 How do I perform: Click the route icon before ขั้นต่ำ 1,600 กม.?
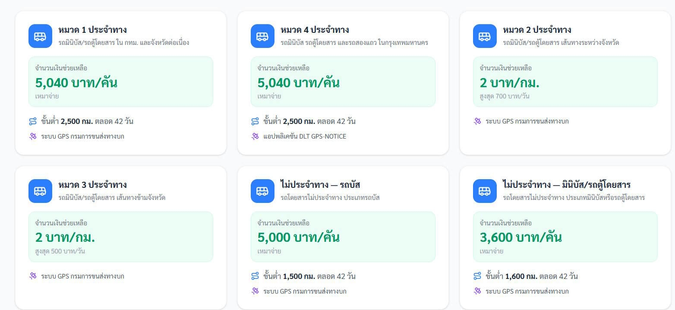pos(477,276)
